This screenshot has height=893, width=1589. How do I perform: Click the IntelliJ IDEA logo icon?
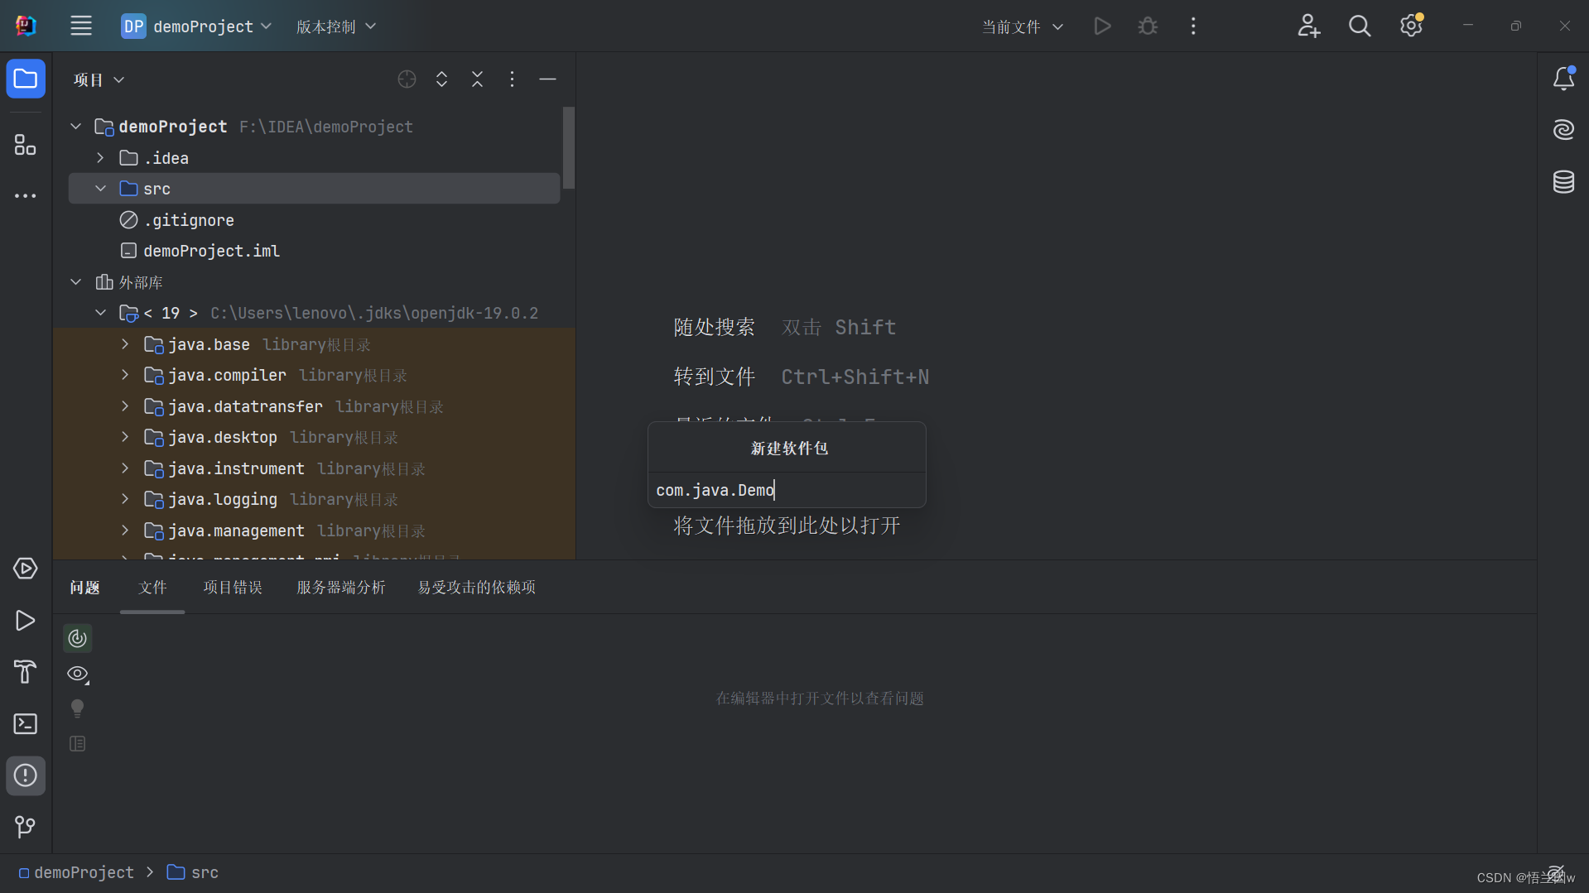point(26,26)
